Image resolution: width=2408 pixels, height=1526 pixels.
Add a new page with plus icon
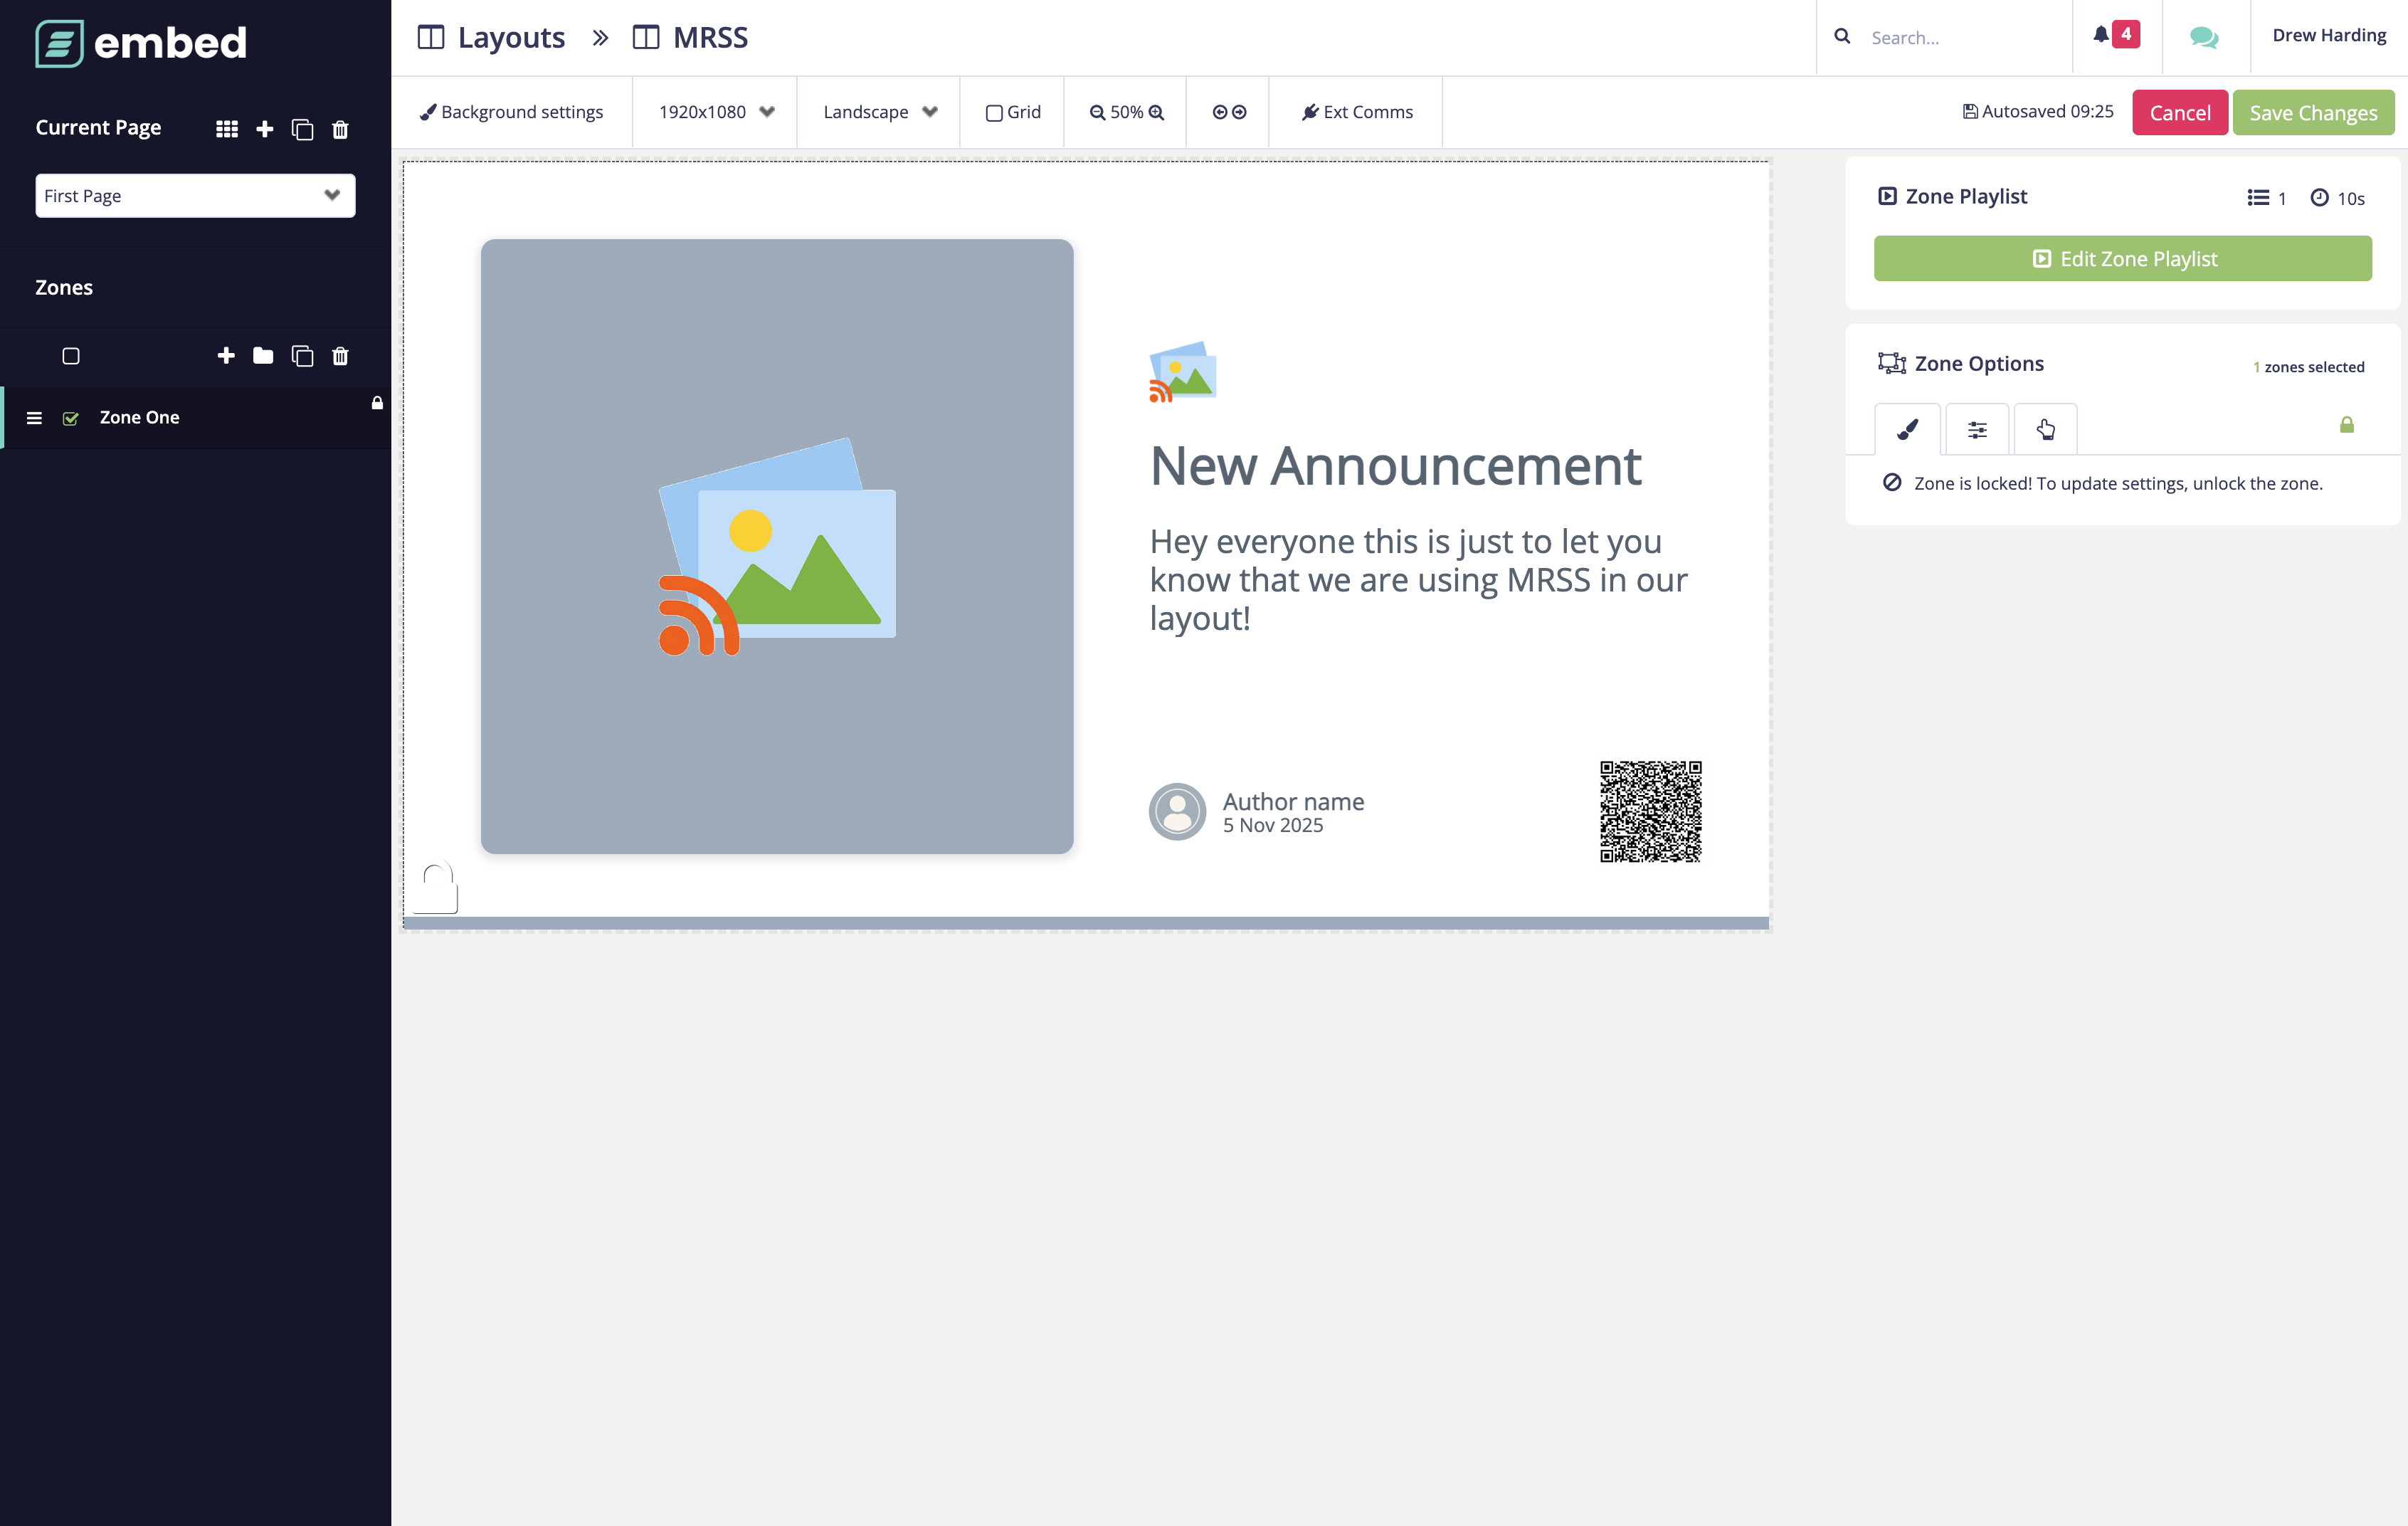265,129
